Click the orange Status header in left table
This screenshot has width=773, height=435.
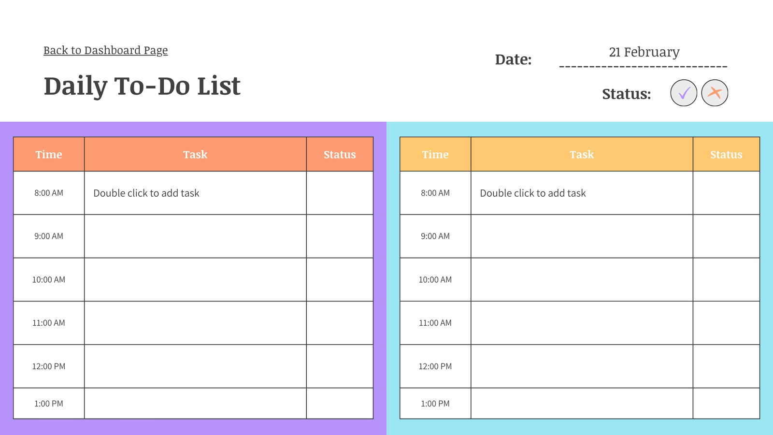pos(340,154)
